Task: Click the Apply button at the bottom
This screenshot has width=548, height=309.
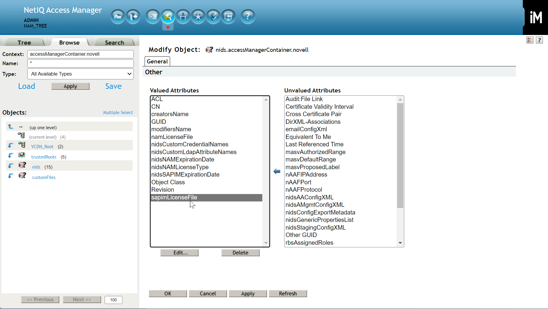Action: pos(248,293)
